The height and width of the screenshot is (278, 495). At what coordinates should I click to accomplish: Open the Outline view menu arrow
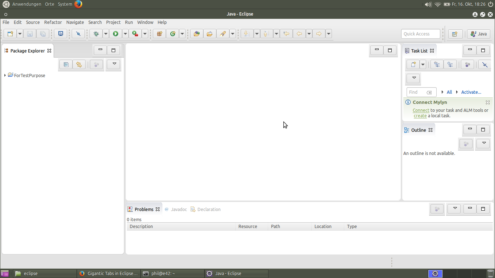pyautogui.click(x=483, y=143)
